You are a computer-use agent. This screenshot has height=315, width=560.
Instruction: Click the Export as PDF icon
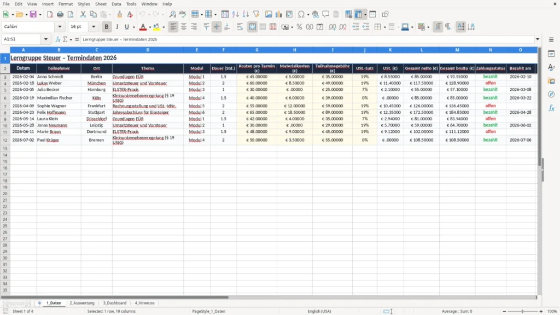pos(50,14)
